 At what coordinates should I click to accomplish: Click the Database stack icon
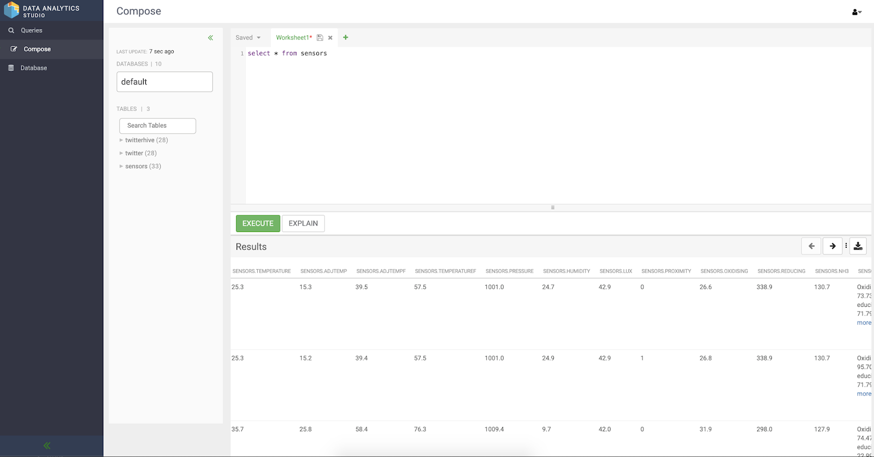(11, 68)
